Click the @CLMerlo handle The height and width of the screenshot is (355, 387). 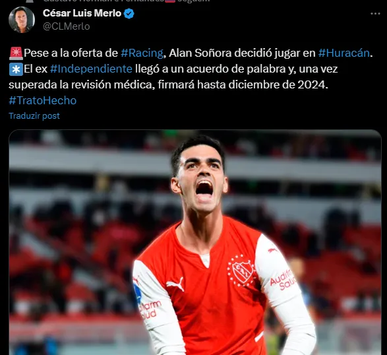point(67,26)
